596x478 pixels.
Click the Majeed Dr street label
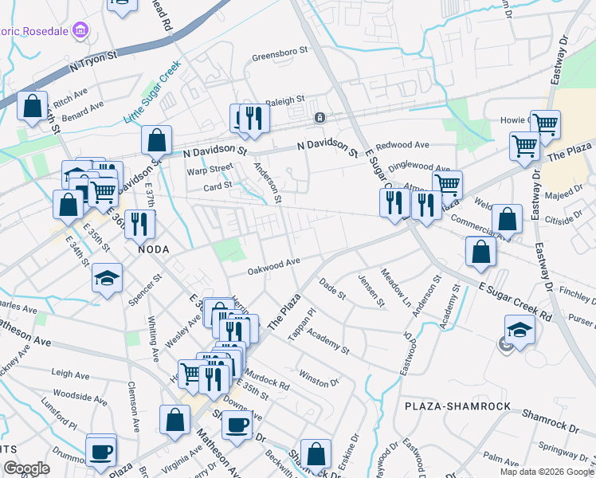coord(564,192)
